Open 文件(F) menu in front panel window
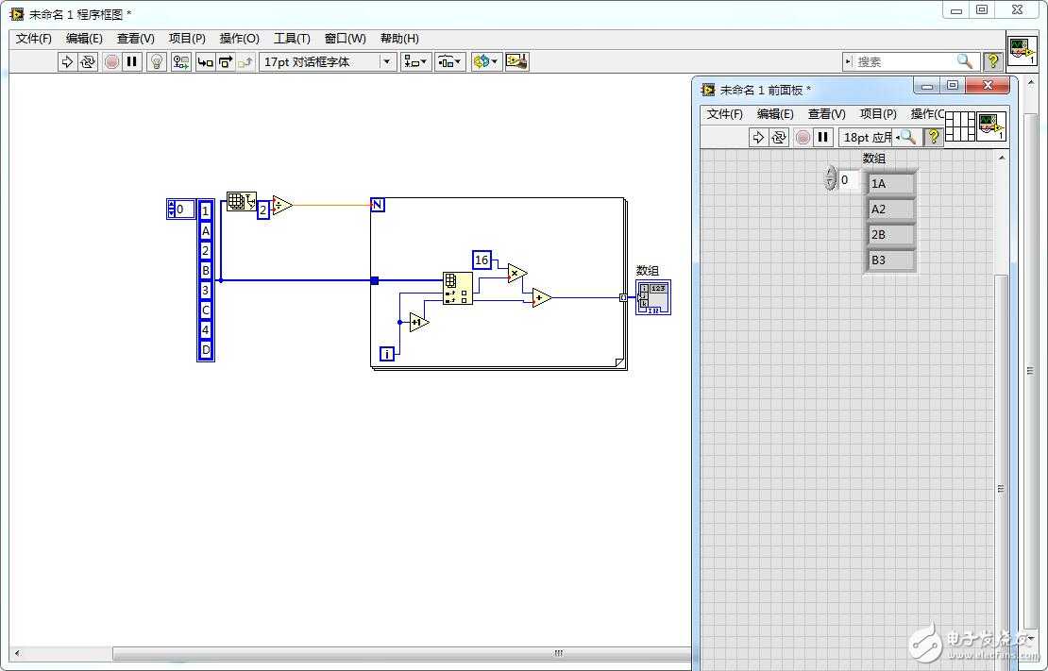 [724, 113]
